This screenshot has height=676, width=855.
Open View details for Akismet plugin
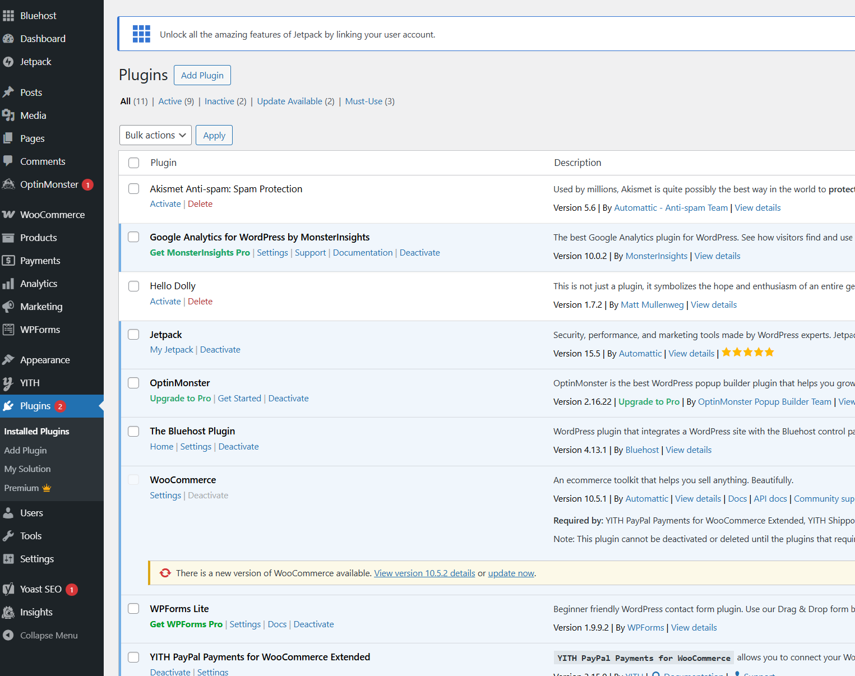pyautogui.click(x=757, y=208)
